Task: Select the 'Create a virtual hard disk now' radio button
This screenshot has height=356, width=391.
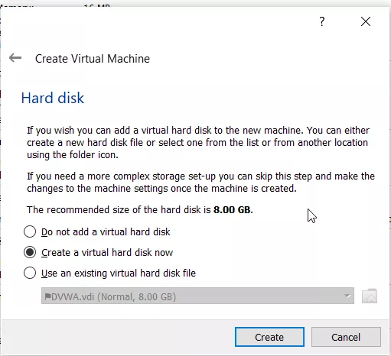Action: pos(30,252)
